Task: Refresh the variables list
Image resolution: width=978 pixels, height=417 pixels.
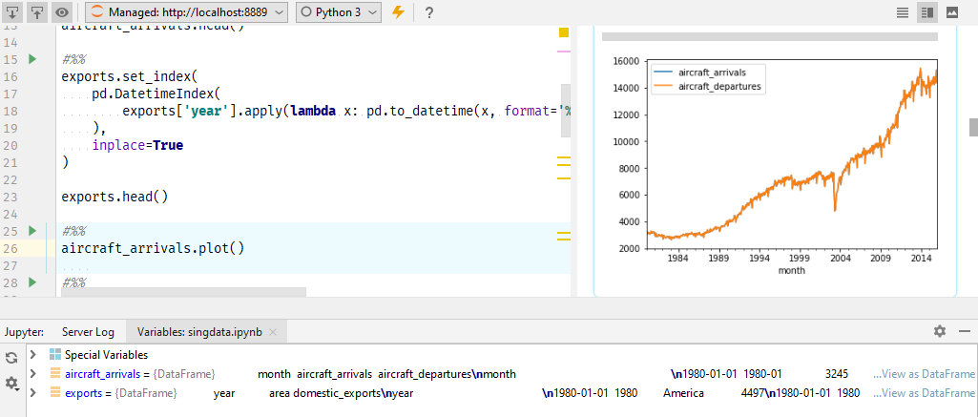Action: click(11, 358)
